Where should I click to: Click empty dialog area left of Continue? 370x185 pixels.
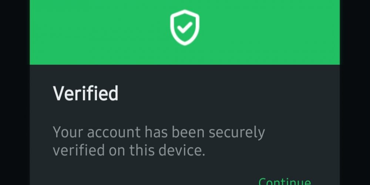pos(148,178)
